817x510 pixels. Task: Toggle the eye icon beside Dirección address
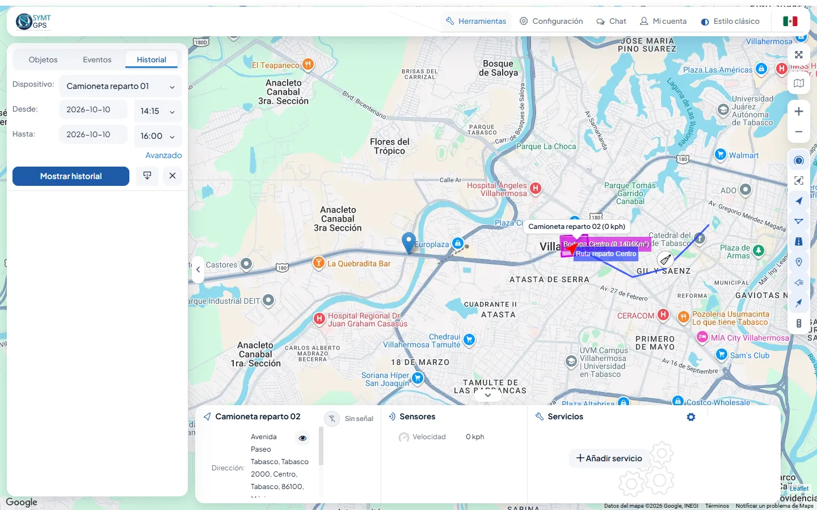303,438
